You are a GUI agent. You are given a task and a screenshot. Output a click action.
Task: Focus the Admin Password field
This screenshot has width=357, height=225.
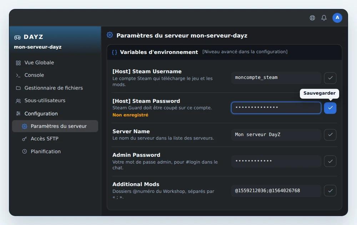pos(276,161)
